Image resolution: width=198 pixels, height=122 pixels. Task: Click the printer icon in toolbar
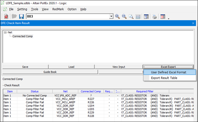(155, 16)
